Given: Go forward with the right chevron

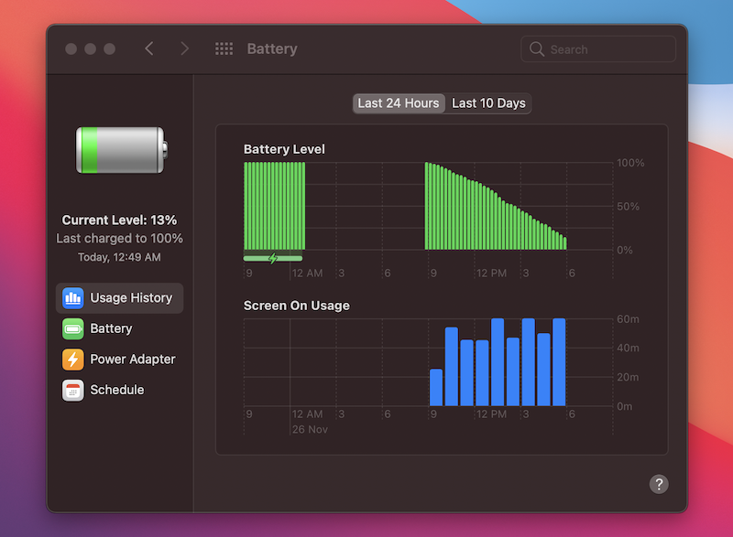Looking at the screenshot, I should 185,49.
